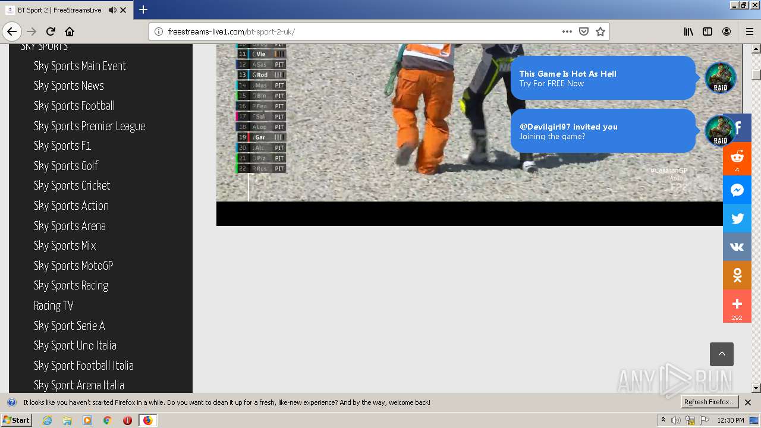Open Sky Sports F1 channel
This screenshot has height=428, width=761.
[x=62, y=146]
